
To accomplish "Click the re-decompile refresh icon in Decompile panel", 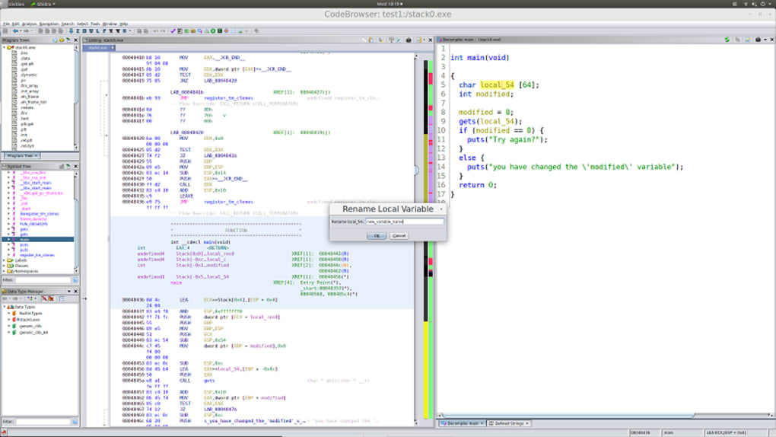I will click(x=727, y=40).
